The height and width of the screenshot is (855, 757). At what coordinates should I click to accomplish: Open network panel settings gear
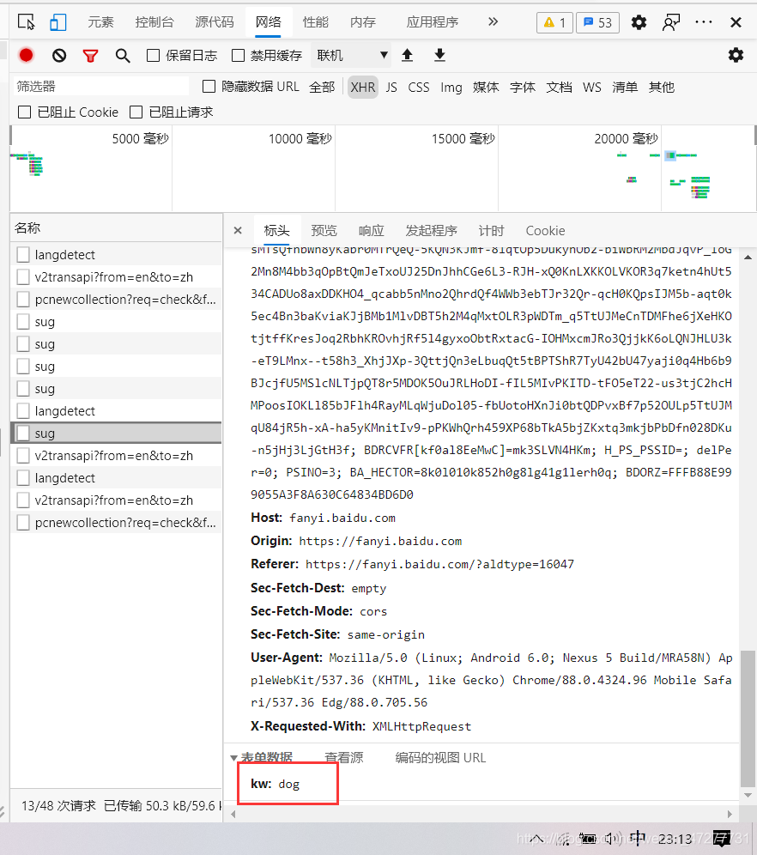point(736,55)
